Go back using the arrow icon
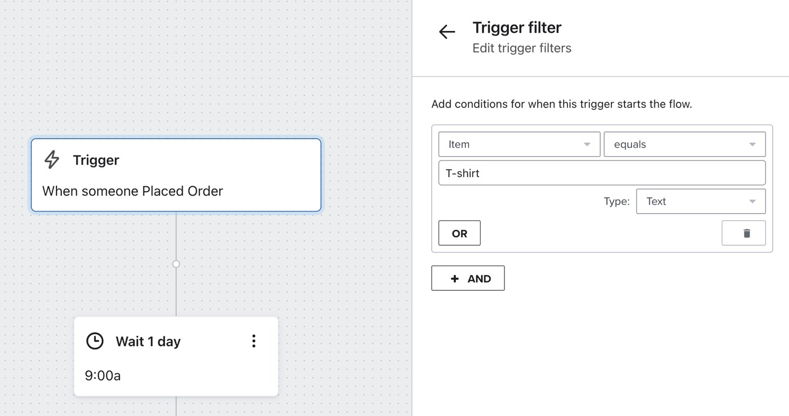789x416 pixels. [x=447, y=32]
